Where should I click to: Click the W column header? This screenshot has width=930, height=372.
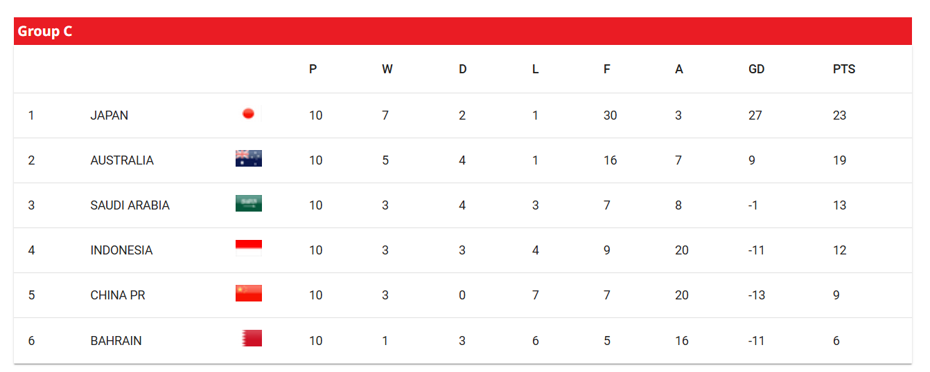point(387,69)
